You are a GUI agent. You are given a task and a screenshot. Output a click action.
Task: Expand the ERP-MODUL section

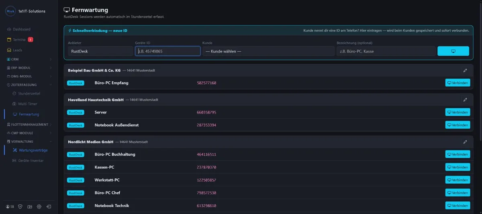pyautogui.click(x=29, y=68)
